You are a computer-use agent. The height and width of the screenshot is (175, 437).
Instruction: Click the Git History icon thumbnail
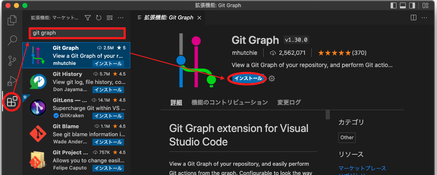pos(38,82)
